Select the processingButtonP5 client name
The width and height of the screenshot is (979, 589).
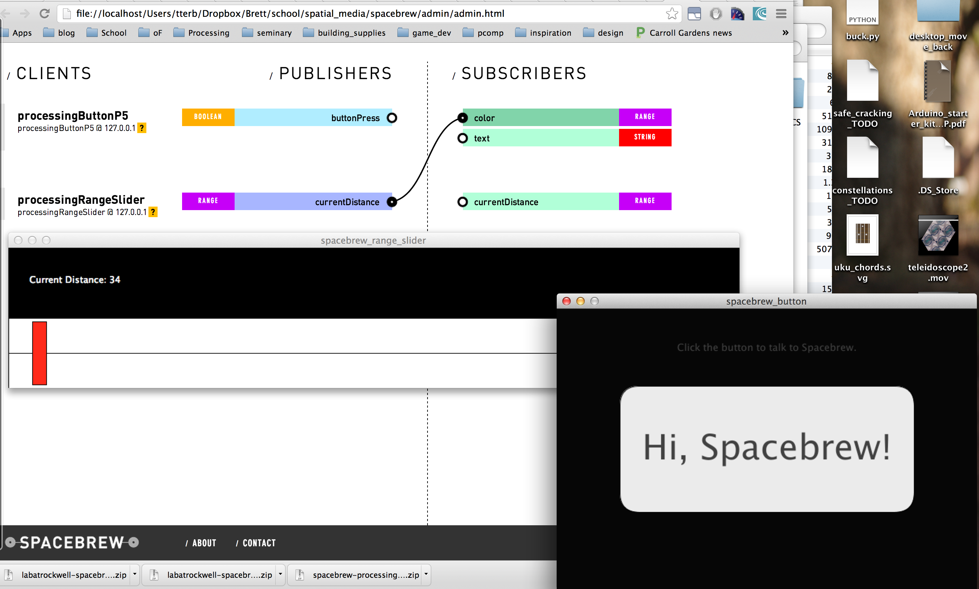(73, 116)
